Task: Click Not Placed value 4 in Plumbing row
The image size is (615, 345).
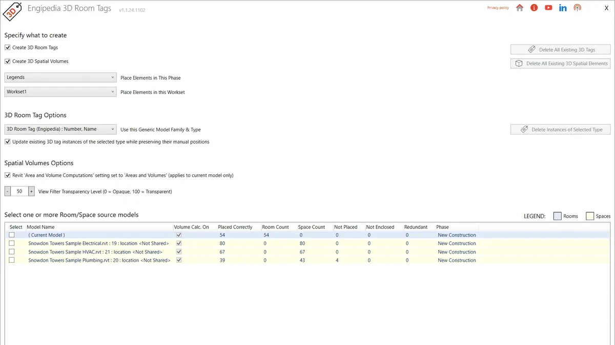Action: click(x=337, y=260)
